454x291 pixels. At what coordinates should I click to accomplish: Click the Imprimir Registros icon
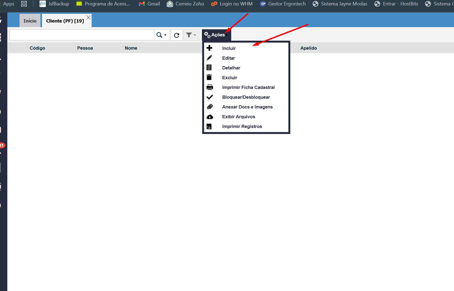pyautogui.click(x=209, y=126)
